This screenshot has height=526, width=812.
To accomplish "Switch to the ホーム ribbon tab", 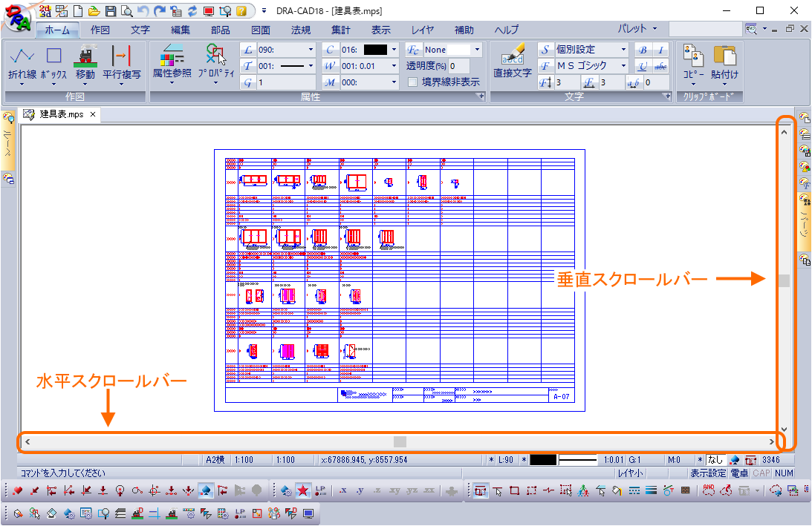I will point(57,30).
